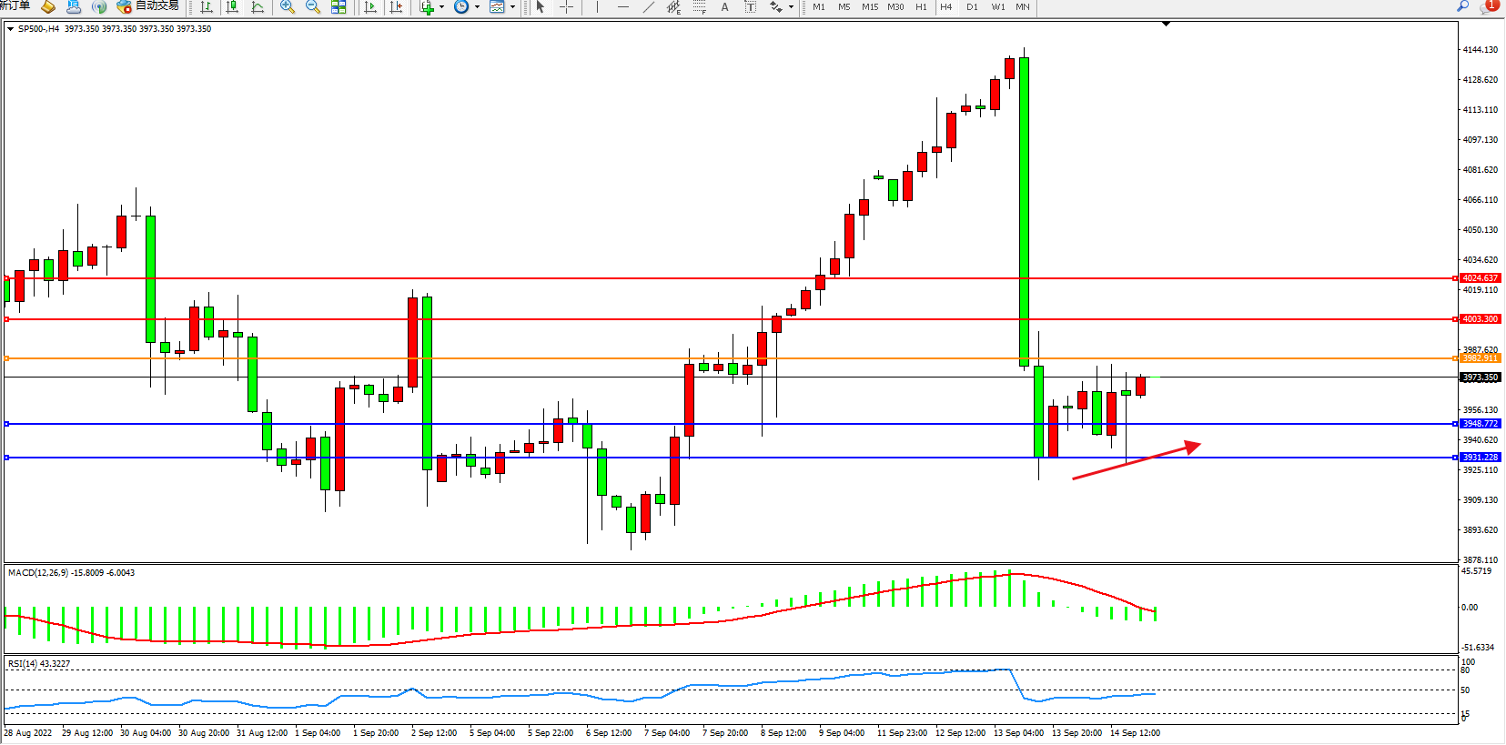Switch to the H1 timeframe
The image size is (1506, 745).
pos(921,7)
